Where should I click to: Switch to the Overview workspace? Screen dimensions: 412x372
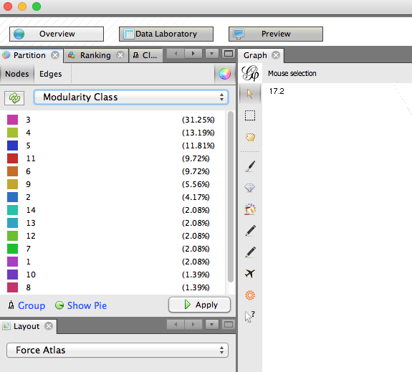pos(57,34)
